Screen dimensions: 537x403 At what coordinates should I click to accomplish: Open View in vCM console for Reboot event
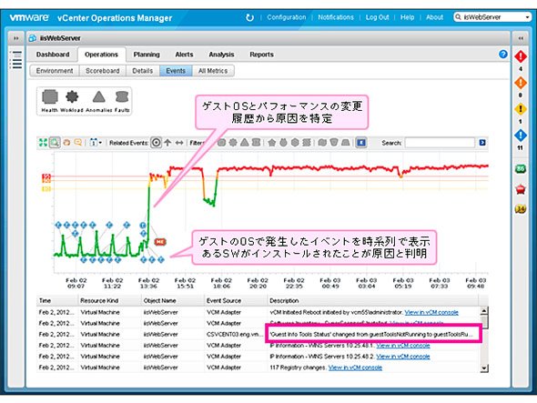pos(431,312)
